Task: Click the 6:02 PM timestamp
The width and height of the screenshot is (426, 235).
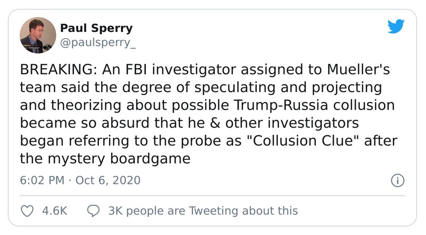Action: (x=42, y=180)
